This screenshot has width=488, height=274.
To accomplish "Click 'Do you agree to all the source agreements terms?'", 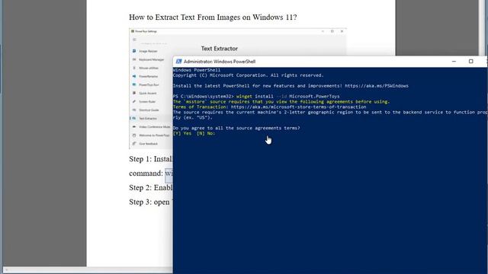I will [x=236, y=128].
